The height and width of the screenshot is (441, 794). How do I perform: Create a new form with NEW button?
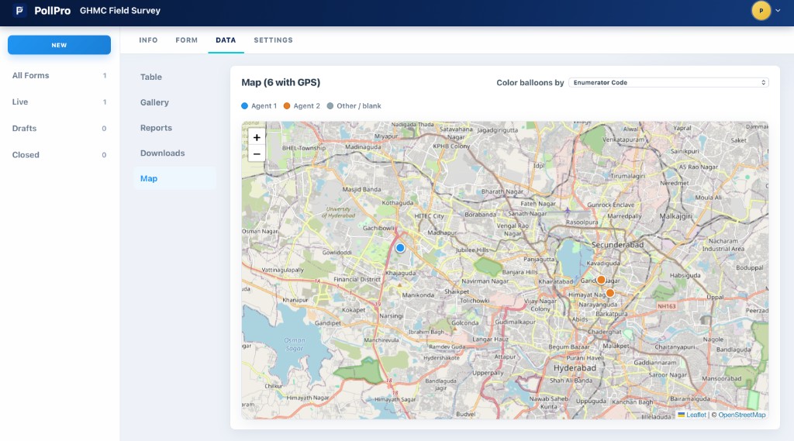coord(59,45)
